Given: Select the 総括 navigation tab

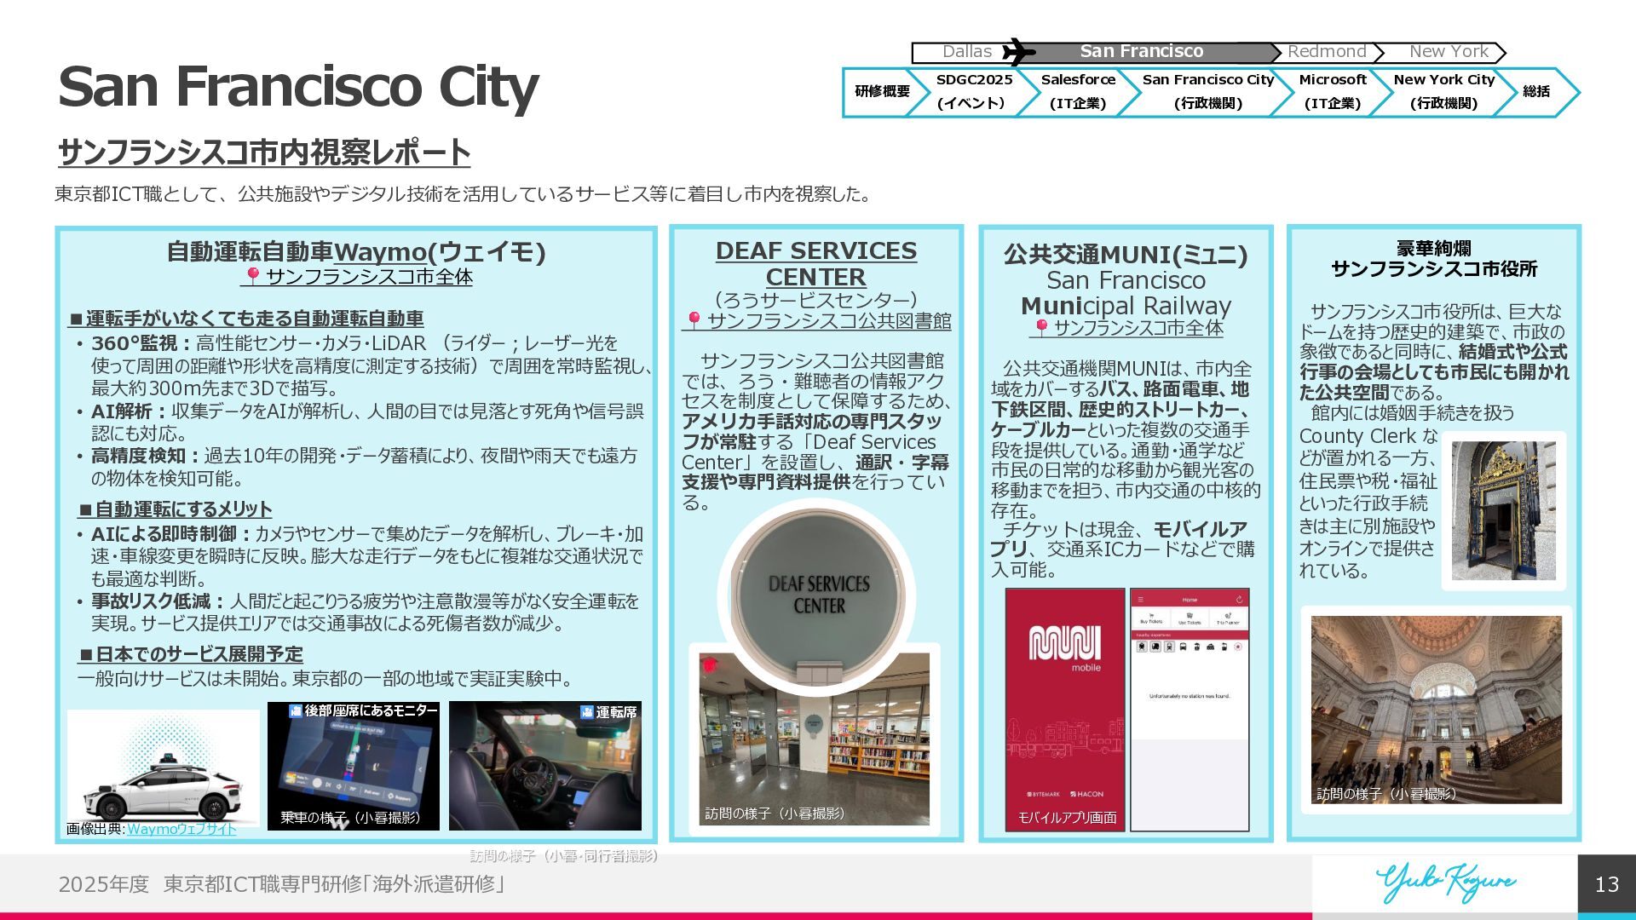Looking at the screenshot, I should pos(1536,92).
